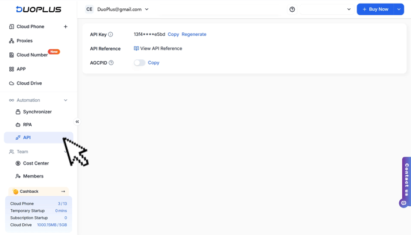Open the Cloud Drive menu item

[29, 83]
